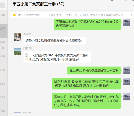Click the orange speaker announcement icon
This screenshot has width=134, height=116.
(x=14, y=15)
